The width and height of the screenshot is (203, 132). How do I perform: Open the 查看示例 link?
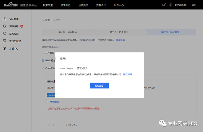click(x=54, y=102)
